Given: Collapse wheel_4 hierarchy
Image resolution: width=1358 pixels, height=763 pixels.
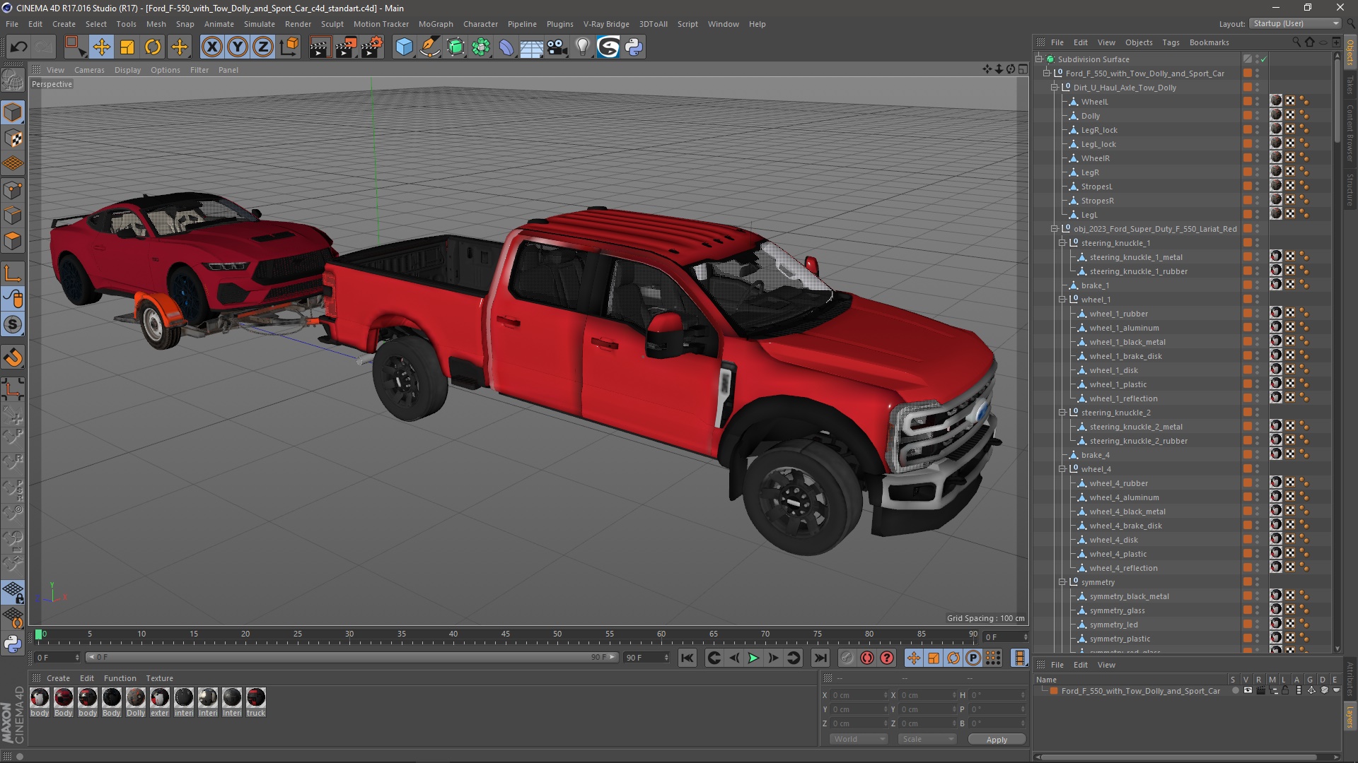Looking at the screenshot, I should 1062,469.
